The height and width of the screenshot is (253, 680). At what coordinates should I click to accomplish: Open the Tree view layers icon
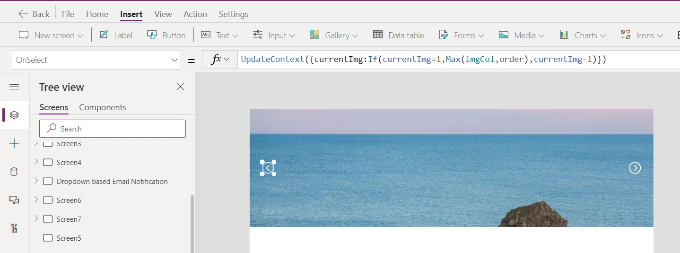[14, 115]
